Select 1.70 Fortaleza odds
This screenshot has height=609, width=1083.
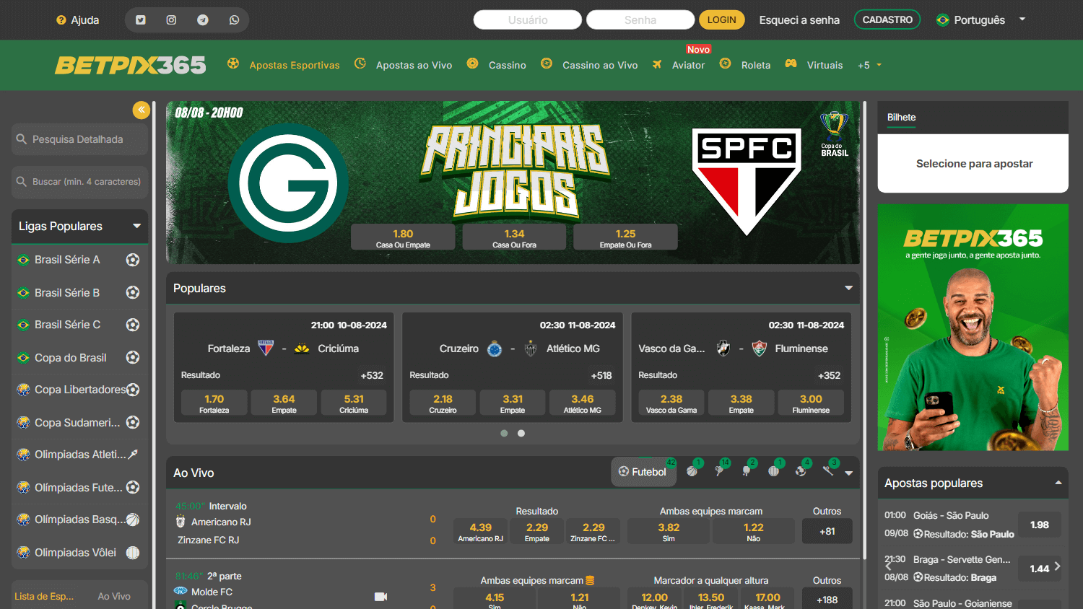(214, 403)
